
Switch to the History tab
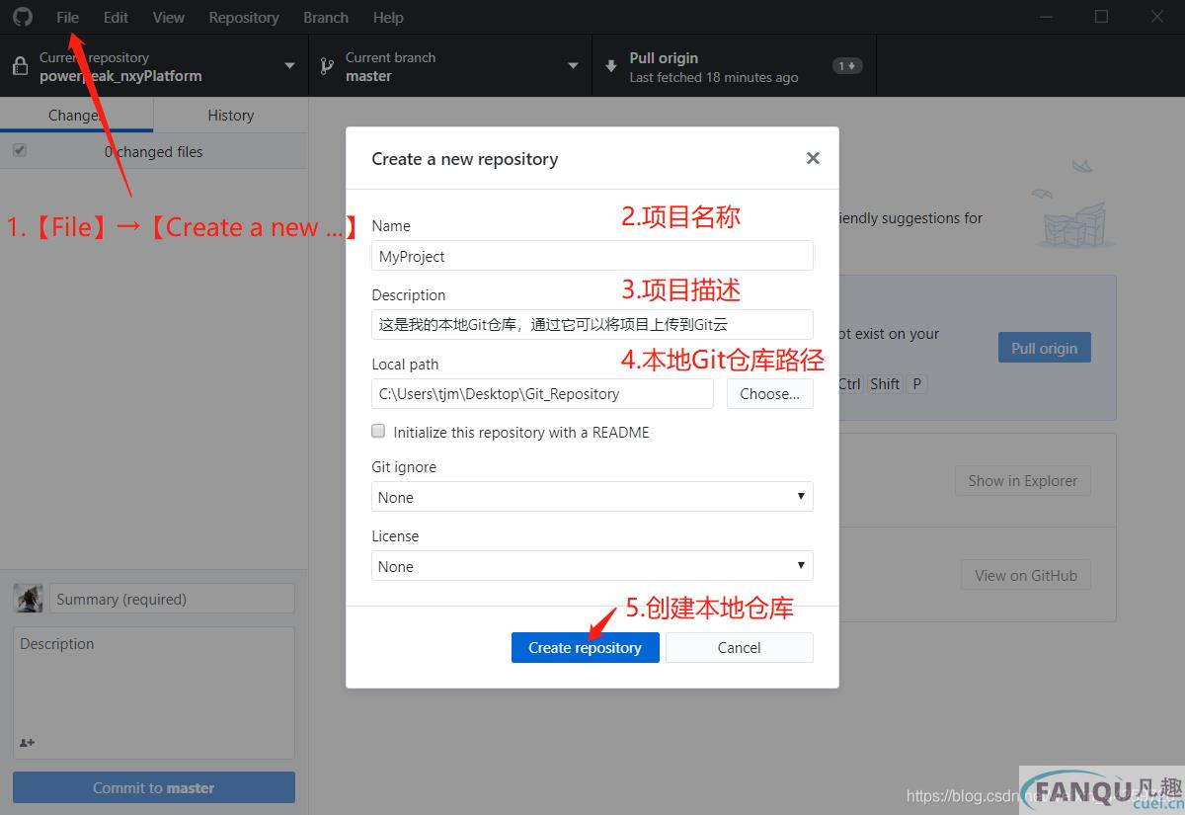[231, 115]
